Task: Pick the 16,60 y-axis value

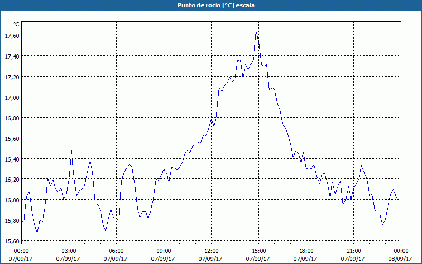Action: pyautogui.click(x=12, y=138)
